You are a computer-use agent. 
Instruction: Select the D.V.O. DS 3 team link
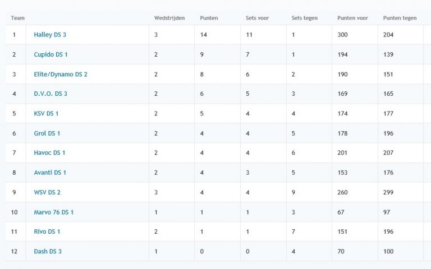[x=51, y=94]
